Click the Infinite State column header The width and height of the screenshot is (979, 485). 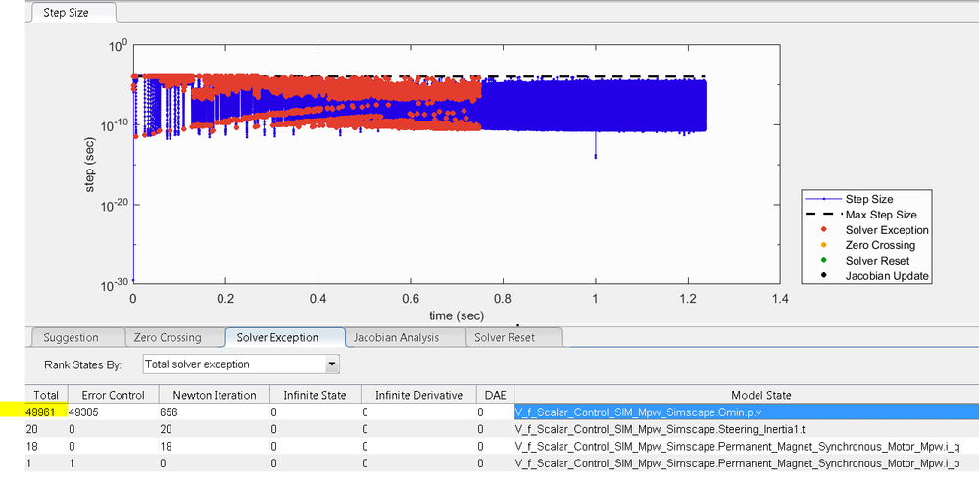[x=316, y=395]
